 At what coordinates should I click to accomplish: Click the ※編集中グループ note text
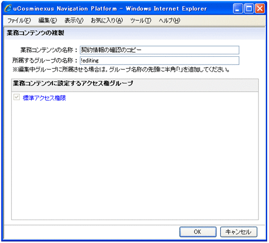[x=121, y=70]
